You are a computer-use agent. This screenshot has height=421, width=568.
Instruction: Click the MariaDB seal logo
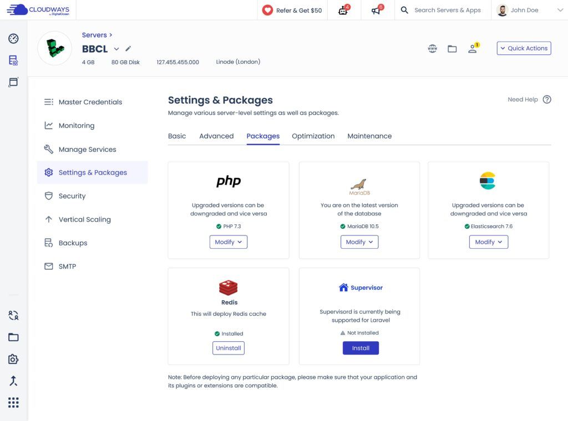pyautogui.click(x=359, y=187)
